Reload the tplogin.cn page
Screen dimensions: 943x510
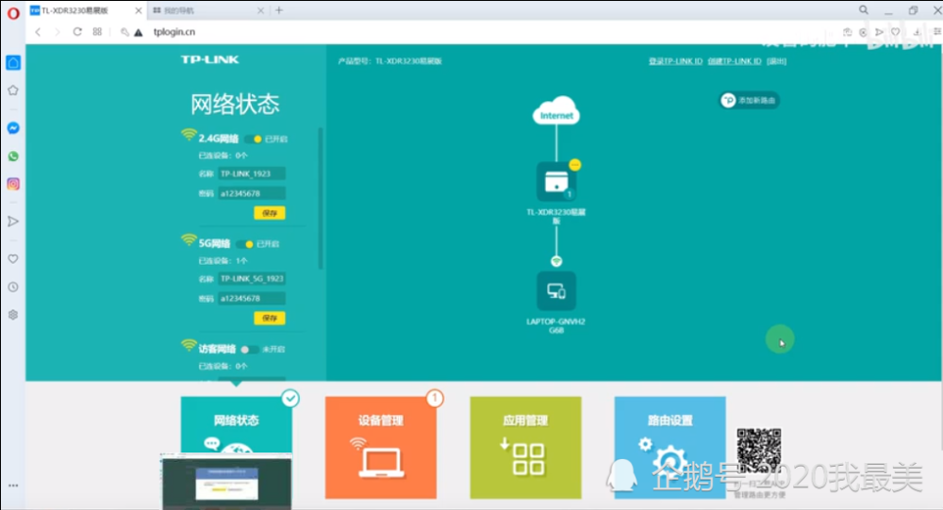pyautogui.click(x=77, y=32)
